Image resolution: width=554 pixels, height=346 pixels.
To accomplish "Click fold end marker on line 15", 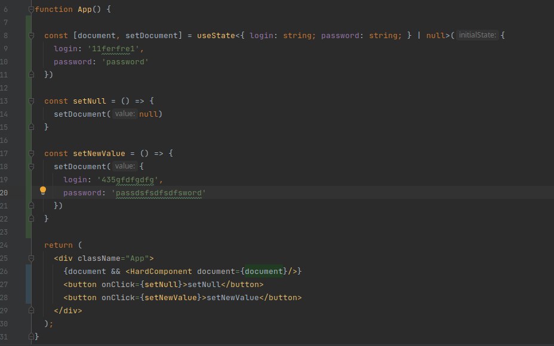I will click(31, 127).
